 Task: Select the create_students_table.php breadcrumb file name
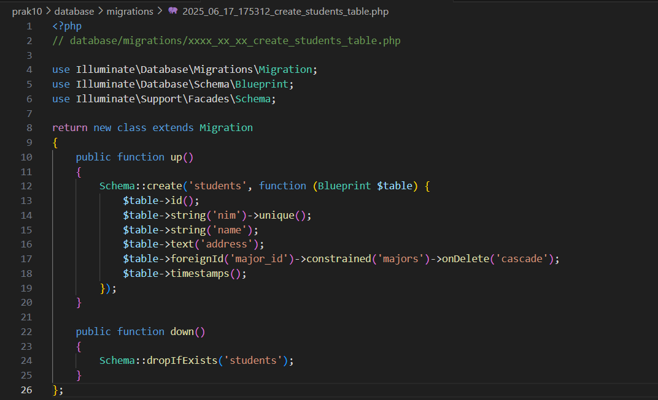[285, 11]
